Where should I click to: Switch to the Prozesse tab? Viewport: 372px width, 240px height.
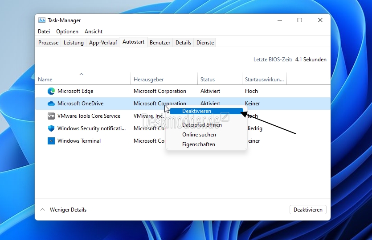click(x=48, y=43)
